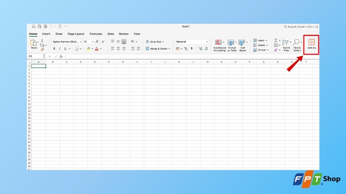Screen dimensions: 346x194
Task: Apply the red font color A
Action: coord(96,49)
